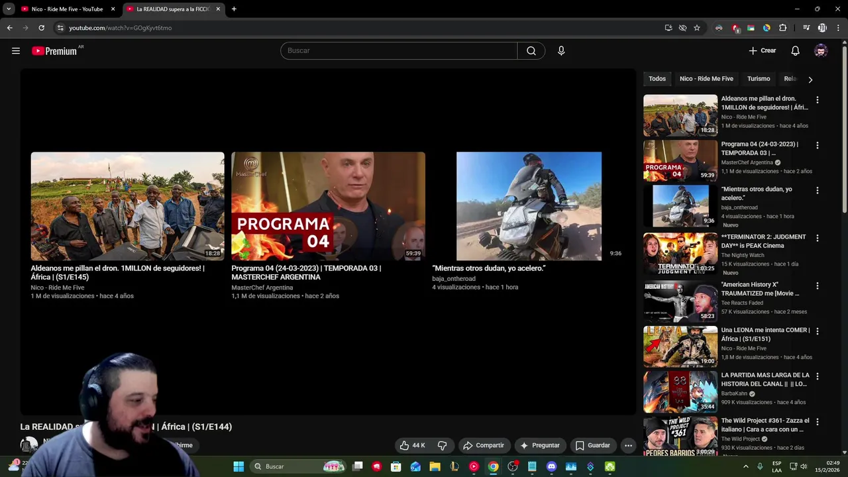Image resolution: width=848 pixels, height=477 pixels.
Task: Show hidden system tray icons chevron
Action: (746, 466)
